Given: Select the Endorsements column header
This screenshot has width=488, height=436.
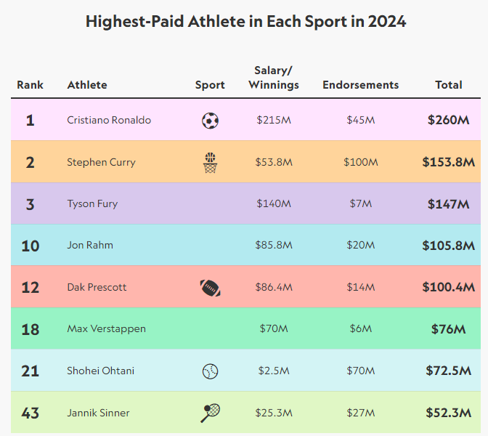Looking at the screenshot, I should click(x=361, y=85).
